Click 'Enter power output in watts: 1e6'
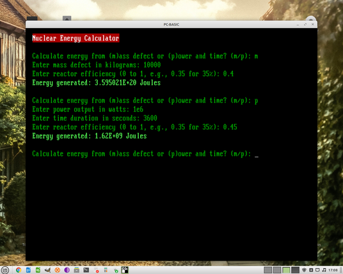 tap(88, 109)
